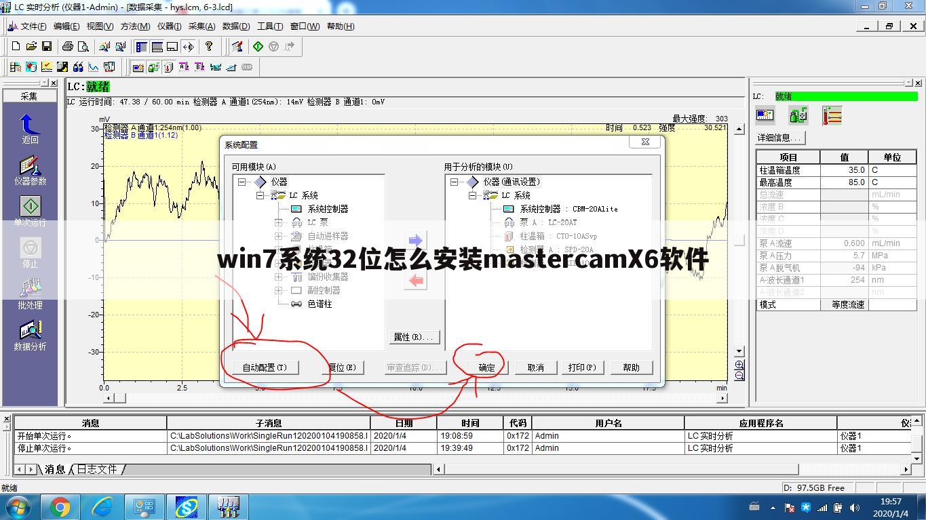Screen dimensions: 926x520
Task: Toggle the bottom output panel view button
Action: coord(157,46)
